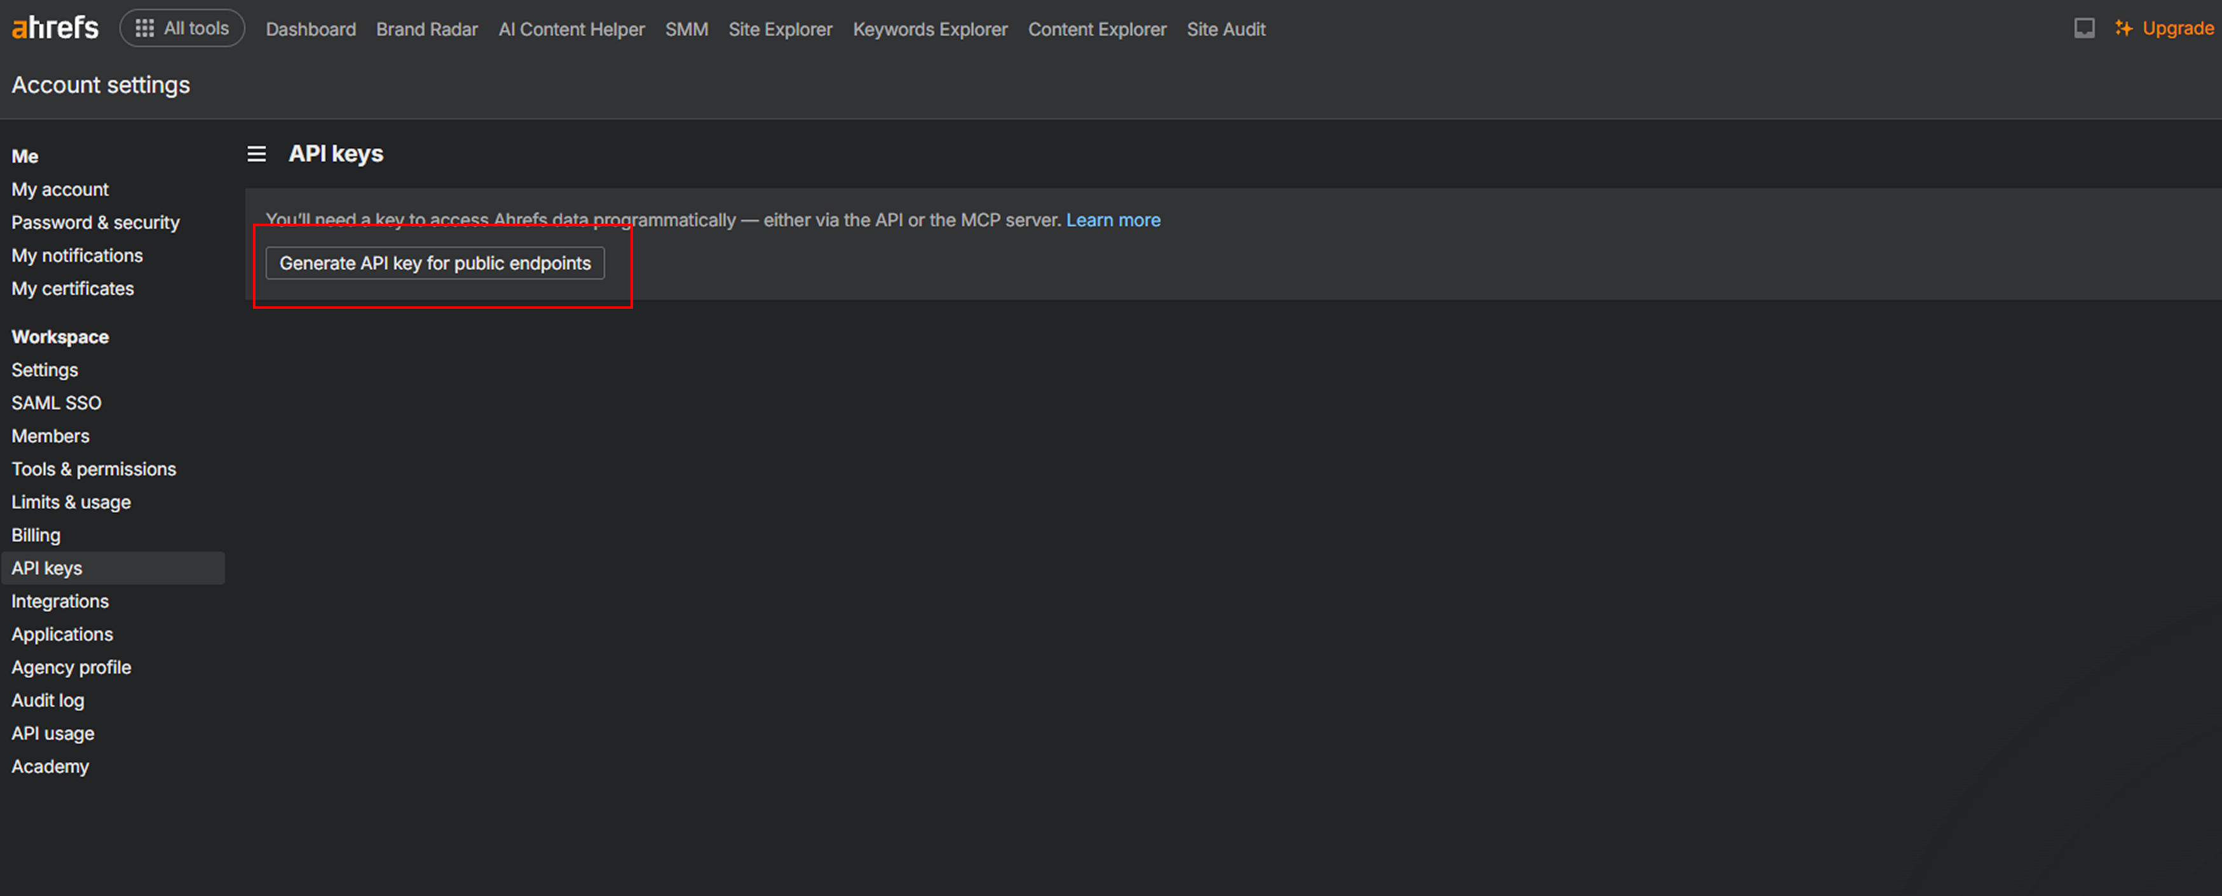The height and width of the screenshot is (896, 2222).
Task: Open Site Audit tool
Action: coord(1225,29)
